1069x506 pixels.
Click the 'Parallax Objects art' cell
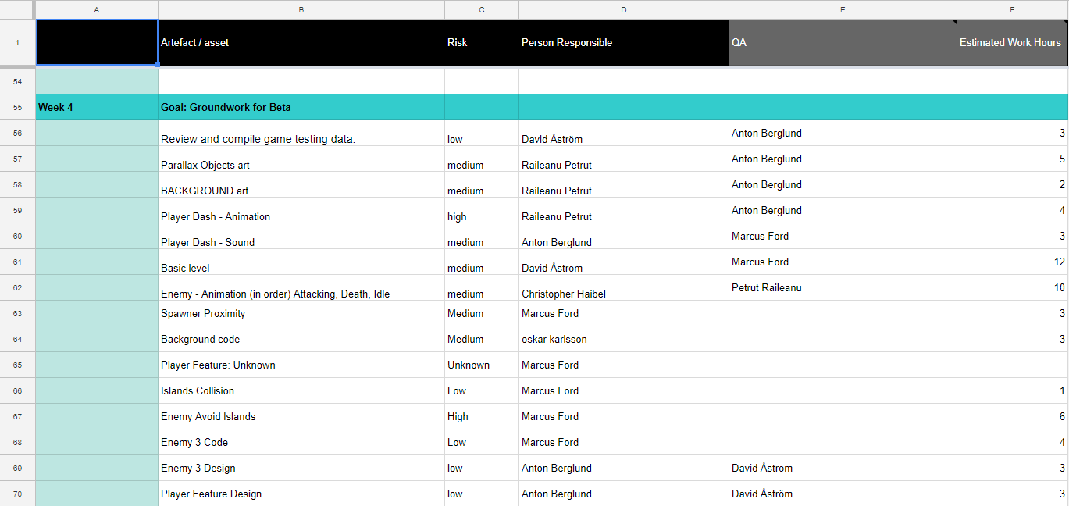[301, 159]
